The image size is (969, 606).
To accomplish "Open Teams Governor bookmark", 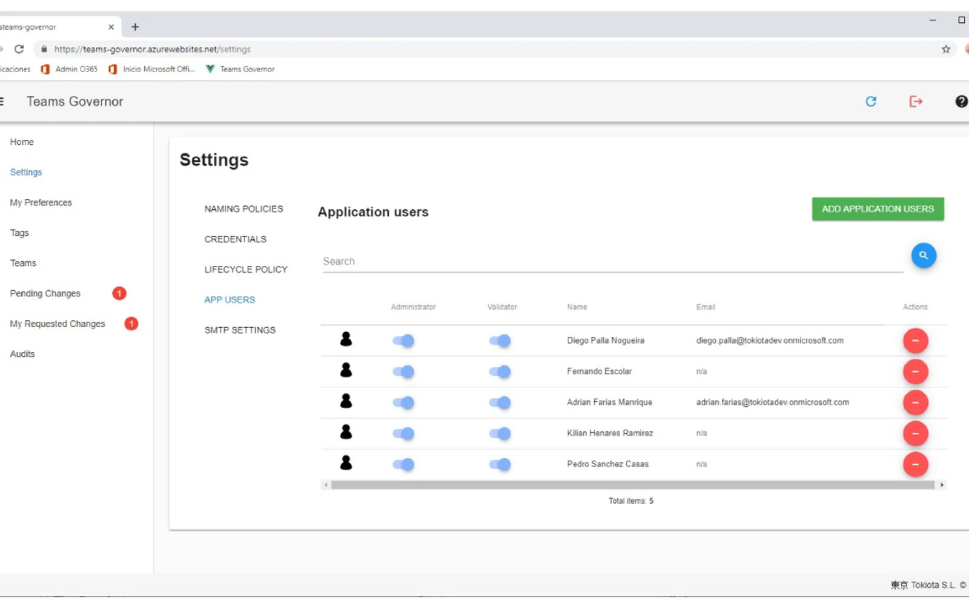I will coord(240,69).
